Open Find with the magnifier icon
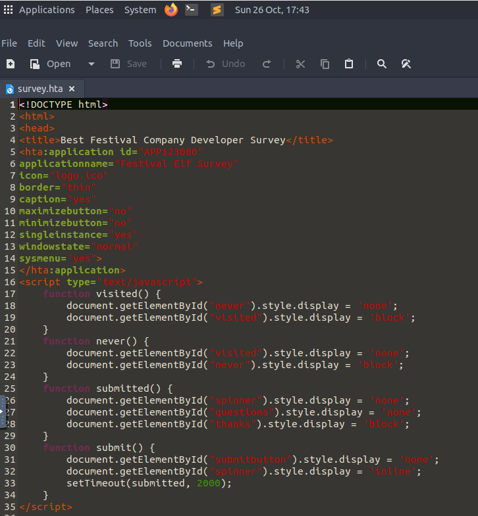478x516 pixels. coord(381,64)
